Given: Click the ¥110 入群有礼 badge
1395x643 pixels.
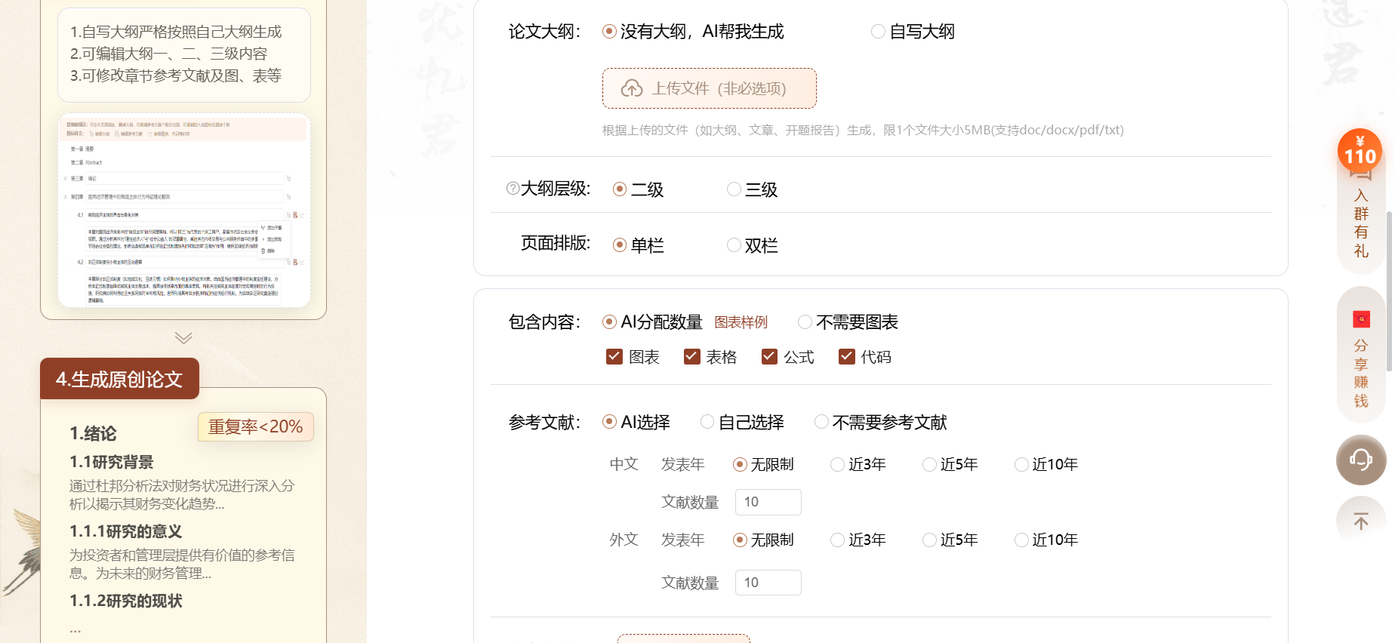Looking at the screenshot, I should tap(1360, 152).
